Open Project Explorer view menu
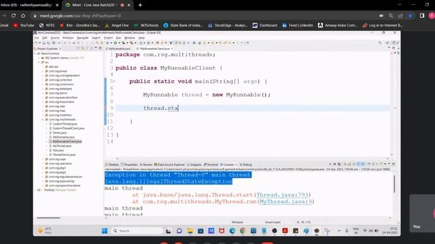Image resolution: width=435 pixels, height=244 pixels. 91,48
